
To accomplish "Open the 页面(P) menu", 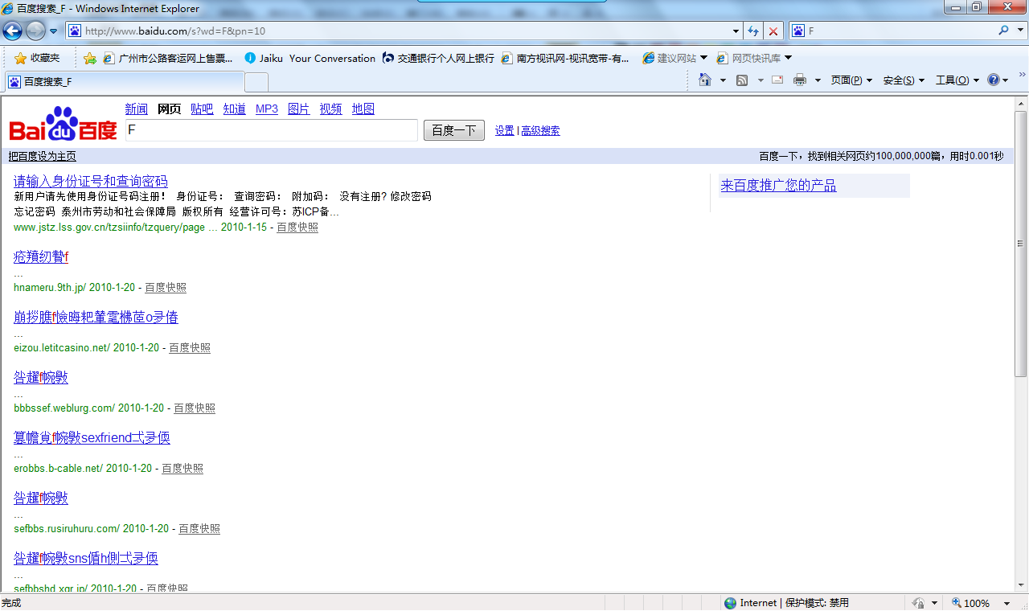I will pyautogui.click(x=851, y=80).
